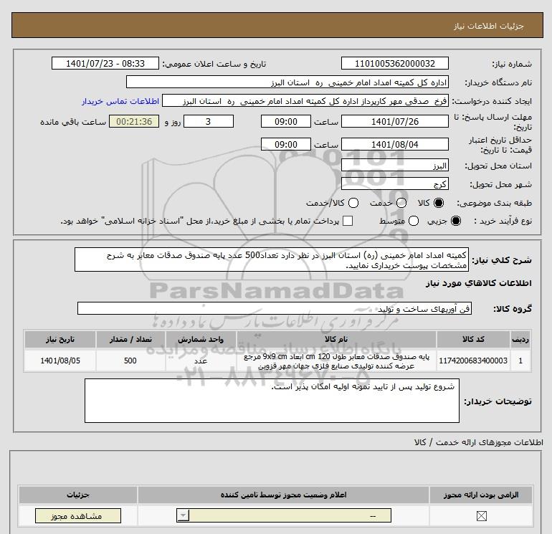The width and height of the screenshot is (552, 534).
Task: Click the announcement date field 1401/07/23 - 08:33
Action: pos(105,63)
